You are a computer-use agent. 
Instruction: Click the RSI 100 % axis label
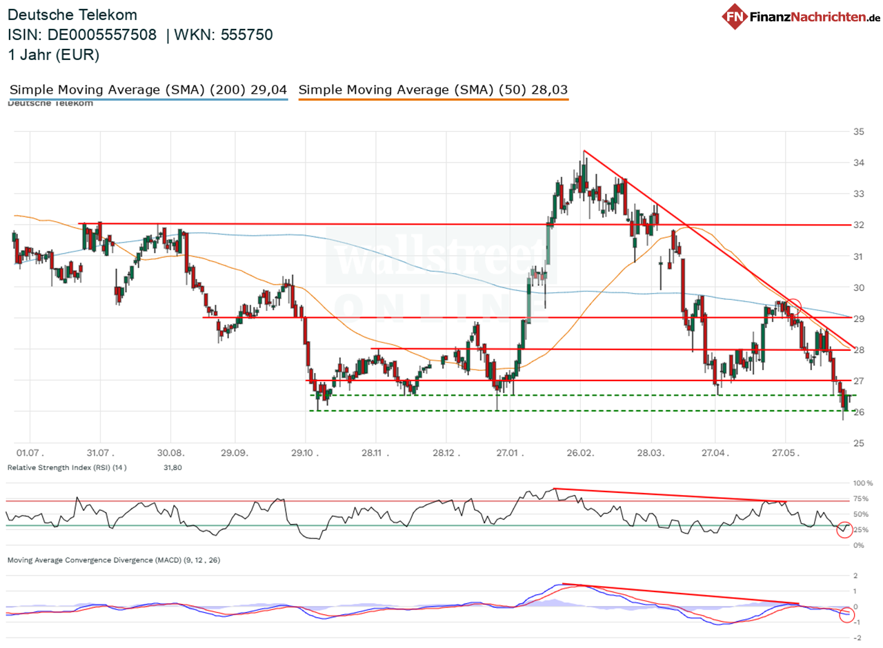click(863, 483)
